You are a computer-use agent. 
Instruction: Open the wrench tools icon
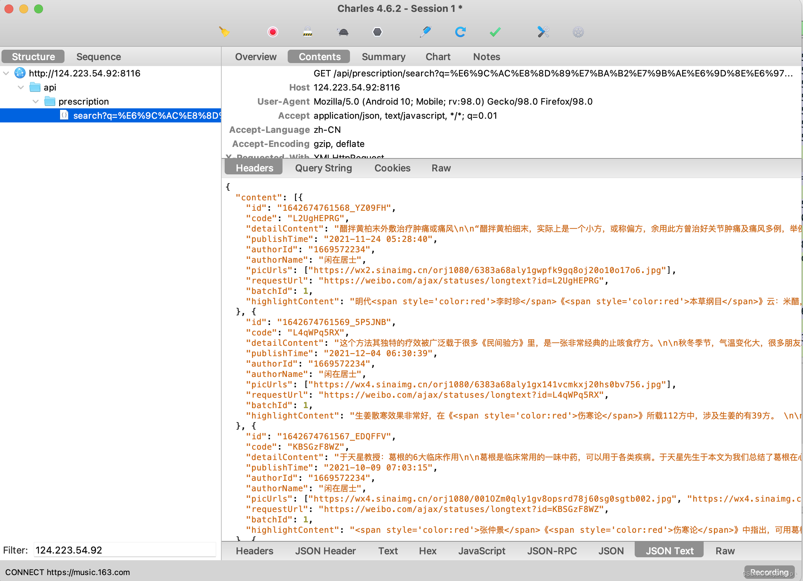coord(543,32)
